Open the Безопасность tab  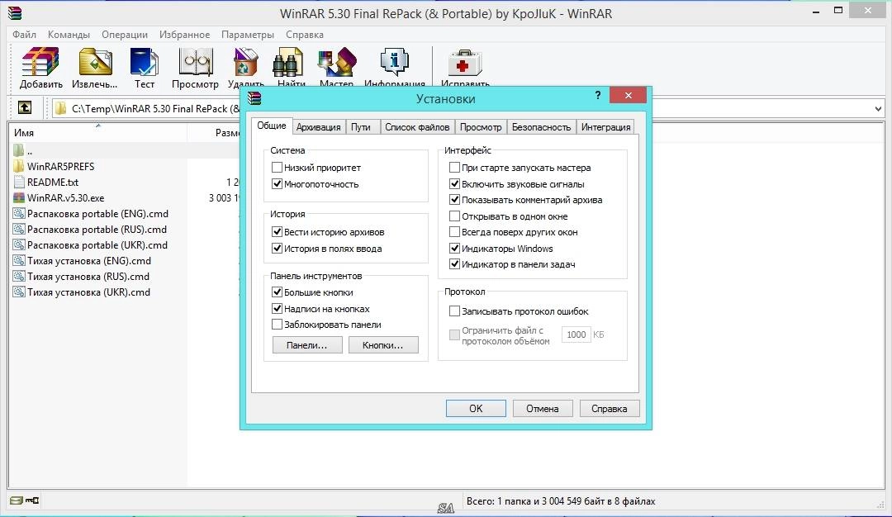[x=541, y=127]
